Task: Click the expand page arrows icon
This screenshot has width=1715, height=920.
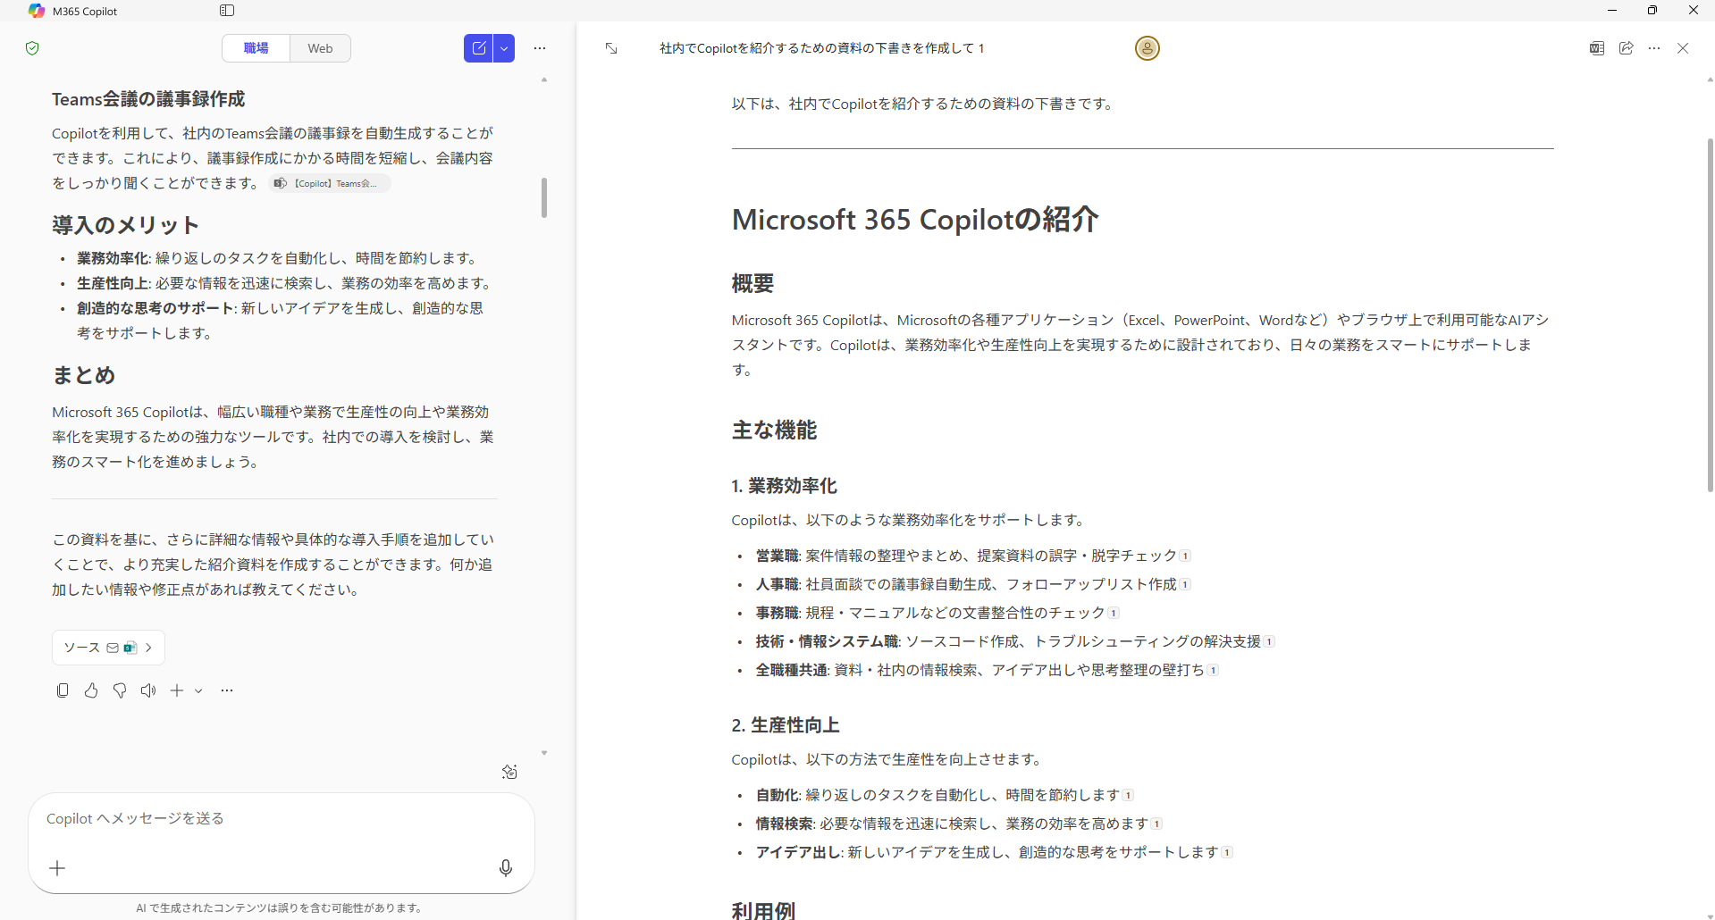Action: tap(611, 48)
